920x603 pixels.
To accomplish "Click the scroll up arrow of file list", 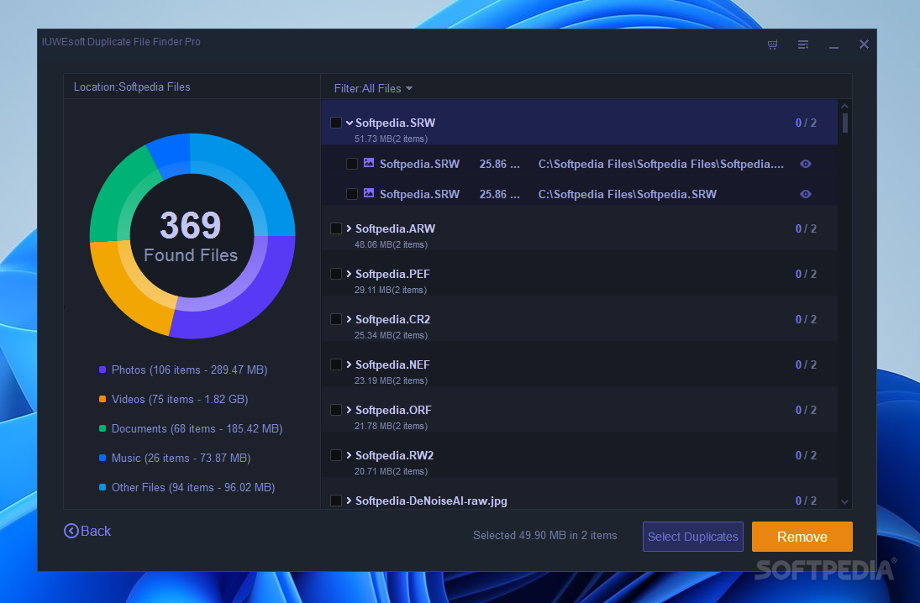I will [x=845, y=106].
